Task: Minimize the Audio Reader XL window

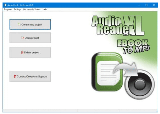Action: coord(139,5)
